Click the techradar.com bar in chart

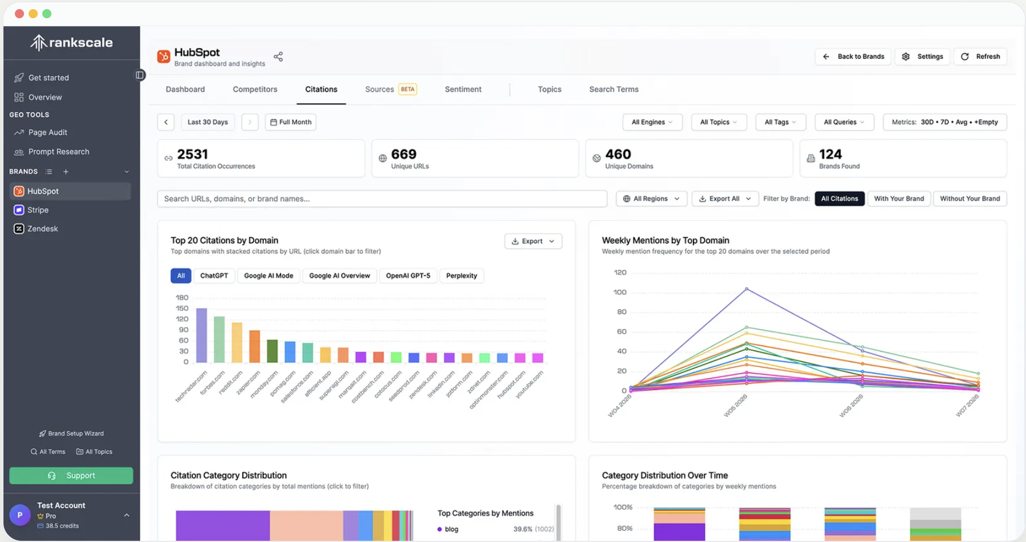pyautogui.click(x=202, y=335)
